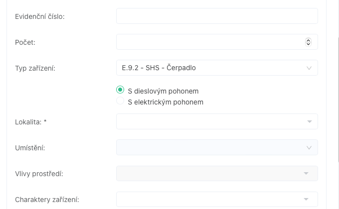Click the chevron icon in Typ zařízení
339x209 pixels.
click(309, 68)
